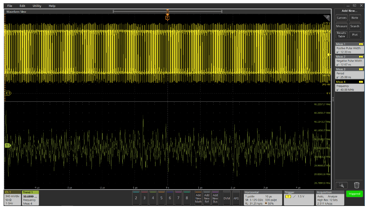Select the C1 channel waveform handle
Screen dimensions: 368x209
coord(8,93)
